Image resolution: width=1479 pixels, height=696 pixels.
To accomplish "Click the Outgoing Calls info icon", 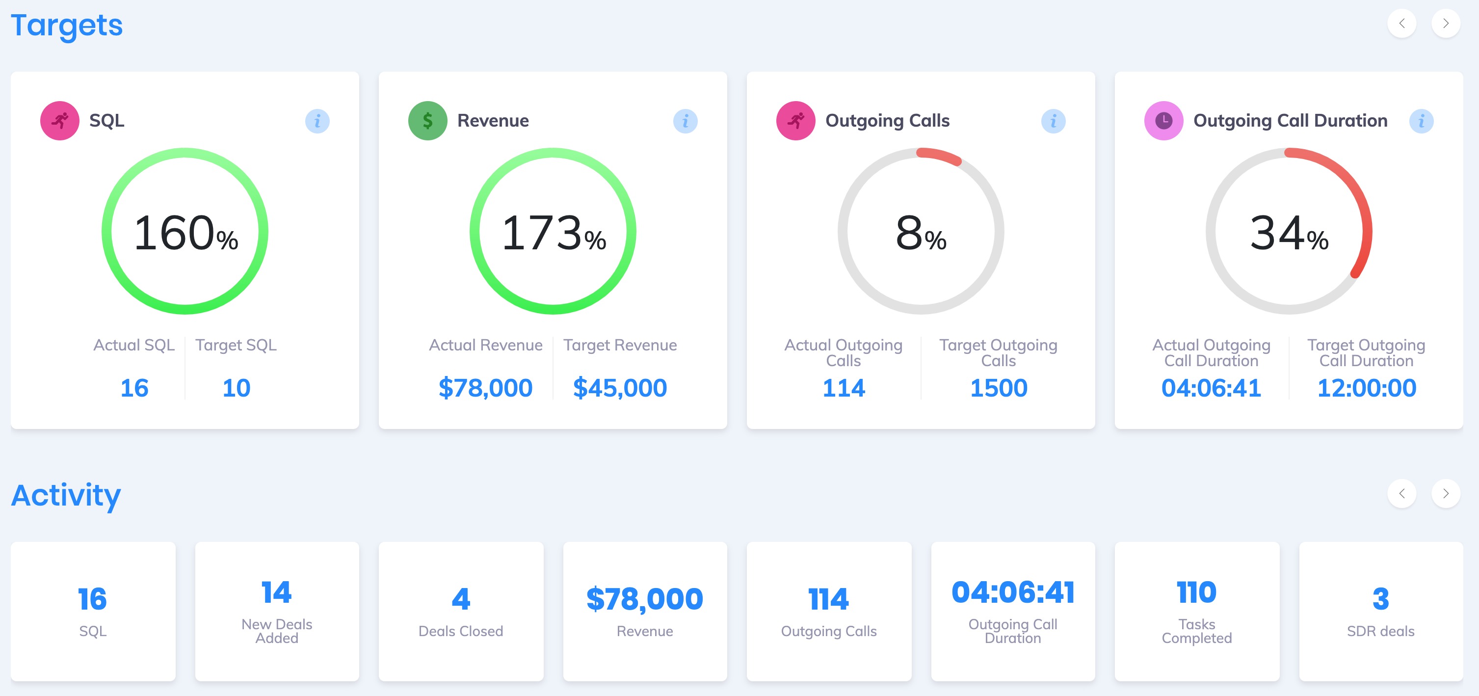I will (x=1053, y=121).
